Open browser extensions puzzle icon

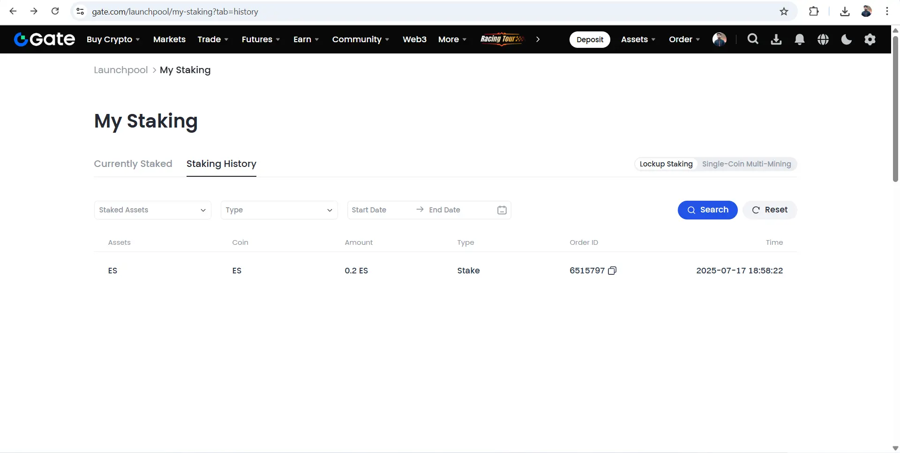pyautogui.click(x=814, y=11)
